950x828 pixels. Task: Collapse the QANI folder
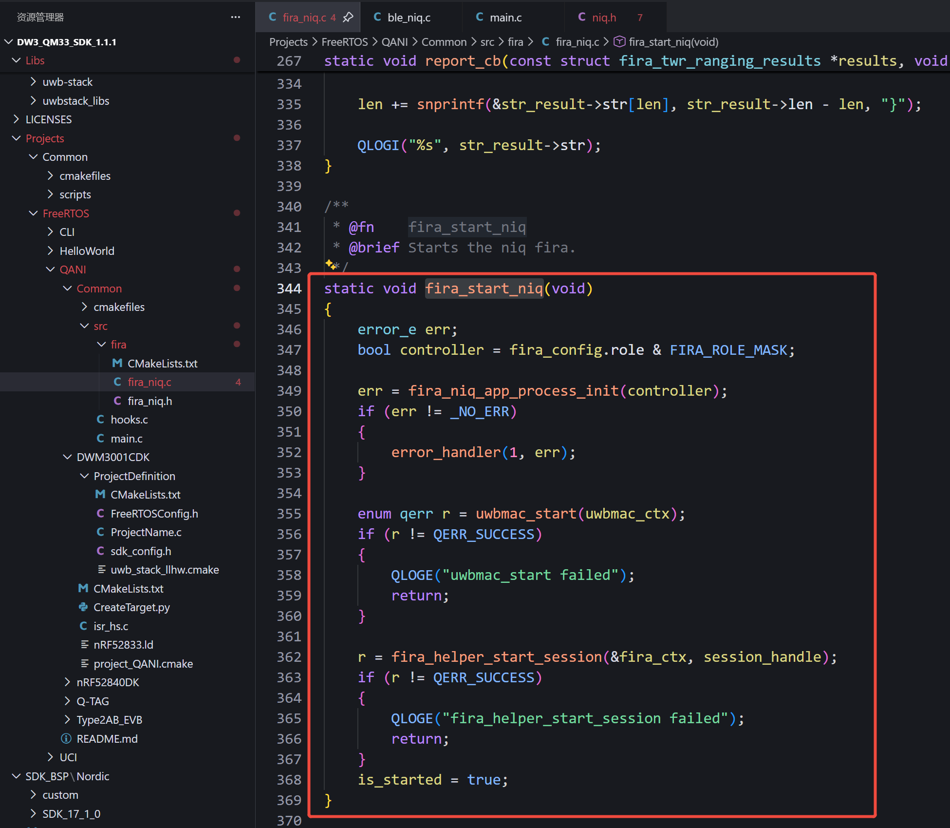73,270
